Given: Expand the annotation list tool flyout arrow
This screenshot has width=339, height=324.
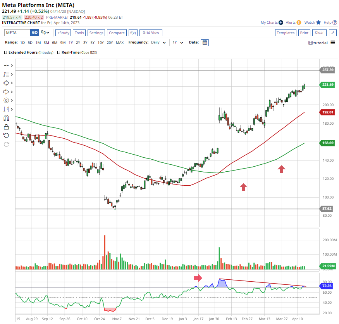Looking at the screenshot, I should [x=12, y=75].
